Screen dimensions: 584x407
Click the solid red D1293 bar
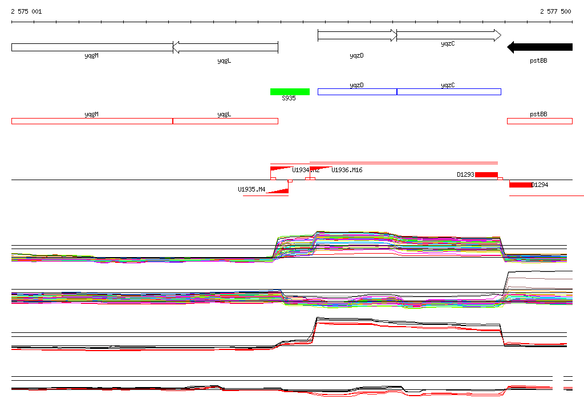click(486, 174)
